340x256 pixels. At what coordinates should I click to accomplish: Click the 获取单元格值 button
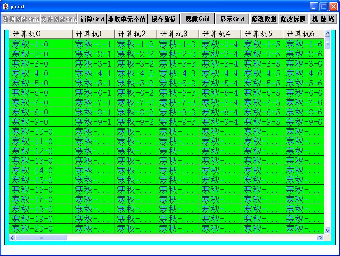127,19
